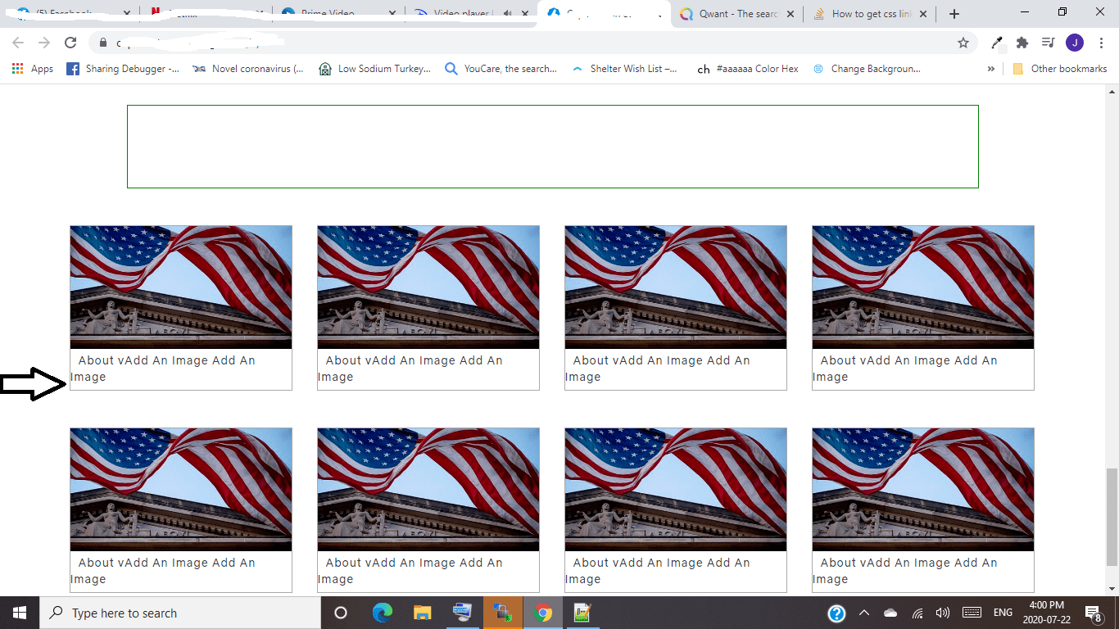Click the Windows Start button

pyautogui.click(x=20, y=613)
